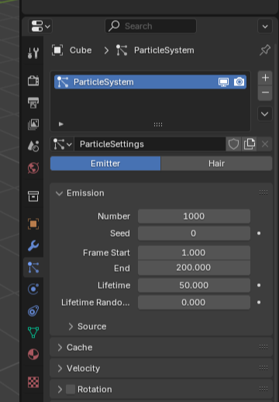Open the editor type dropdown

(x=40, y=26)
